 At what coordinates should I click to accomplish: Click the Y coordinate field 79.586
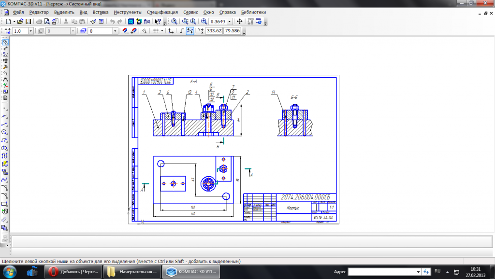point(233,31)
